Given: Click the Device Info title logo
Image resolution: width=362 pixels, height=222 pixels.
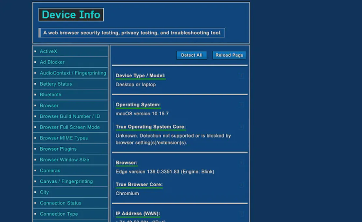Looking at the screenshot, I should tap(71, 15).
